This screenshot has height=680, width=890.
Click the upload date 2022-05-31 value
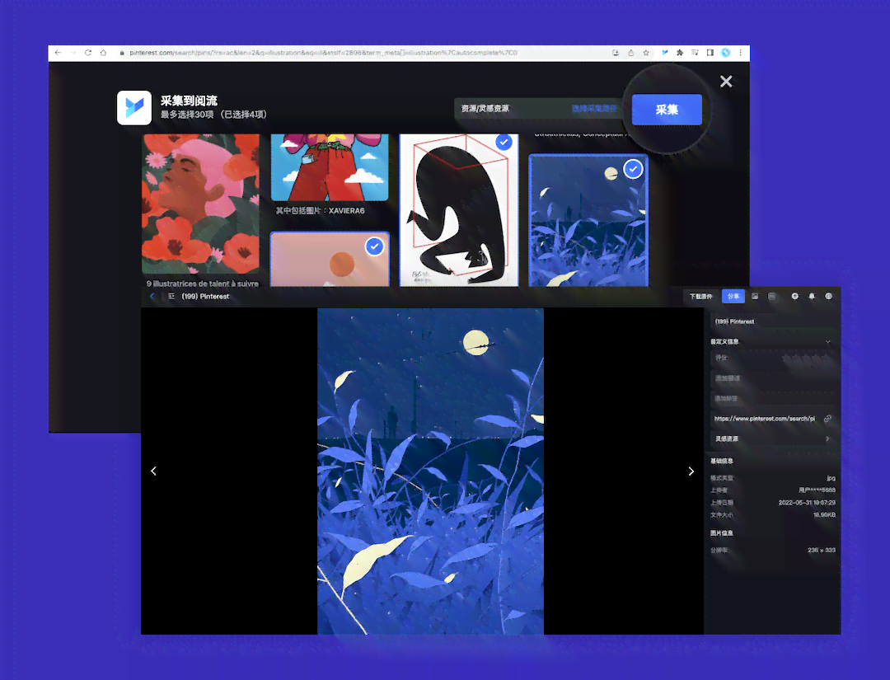(807, 503)
